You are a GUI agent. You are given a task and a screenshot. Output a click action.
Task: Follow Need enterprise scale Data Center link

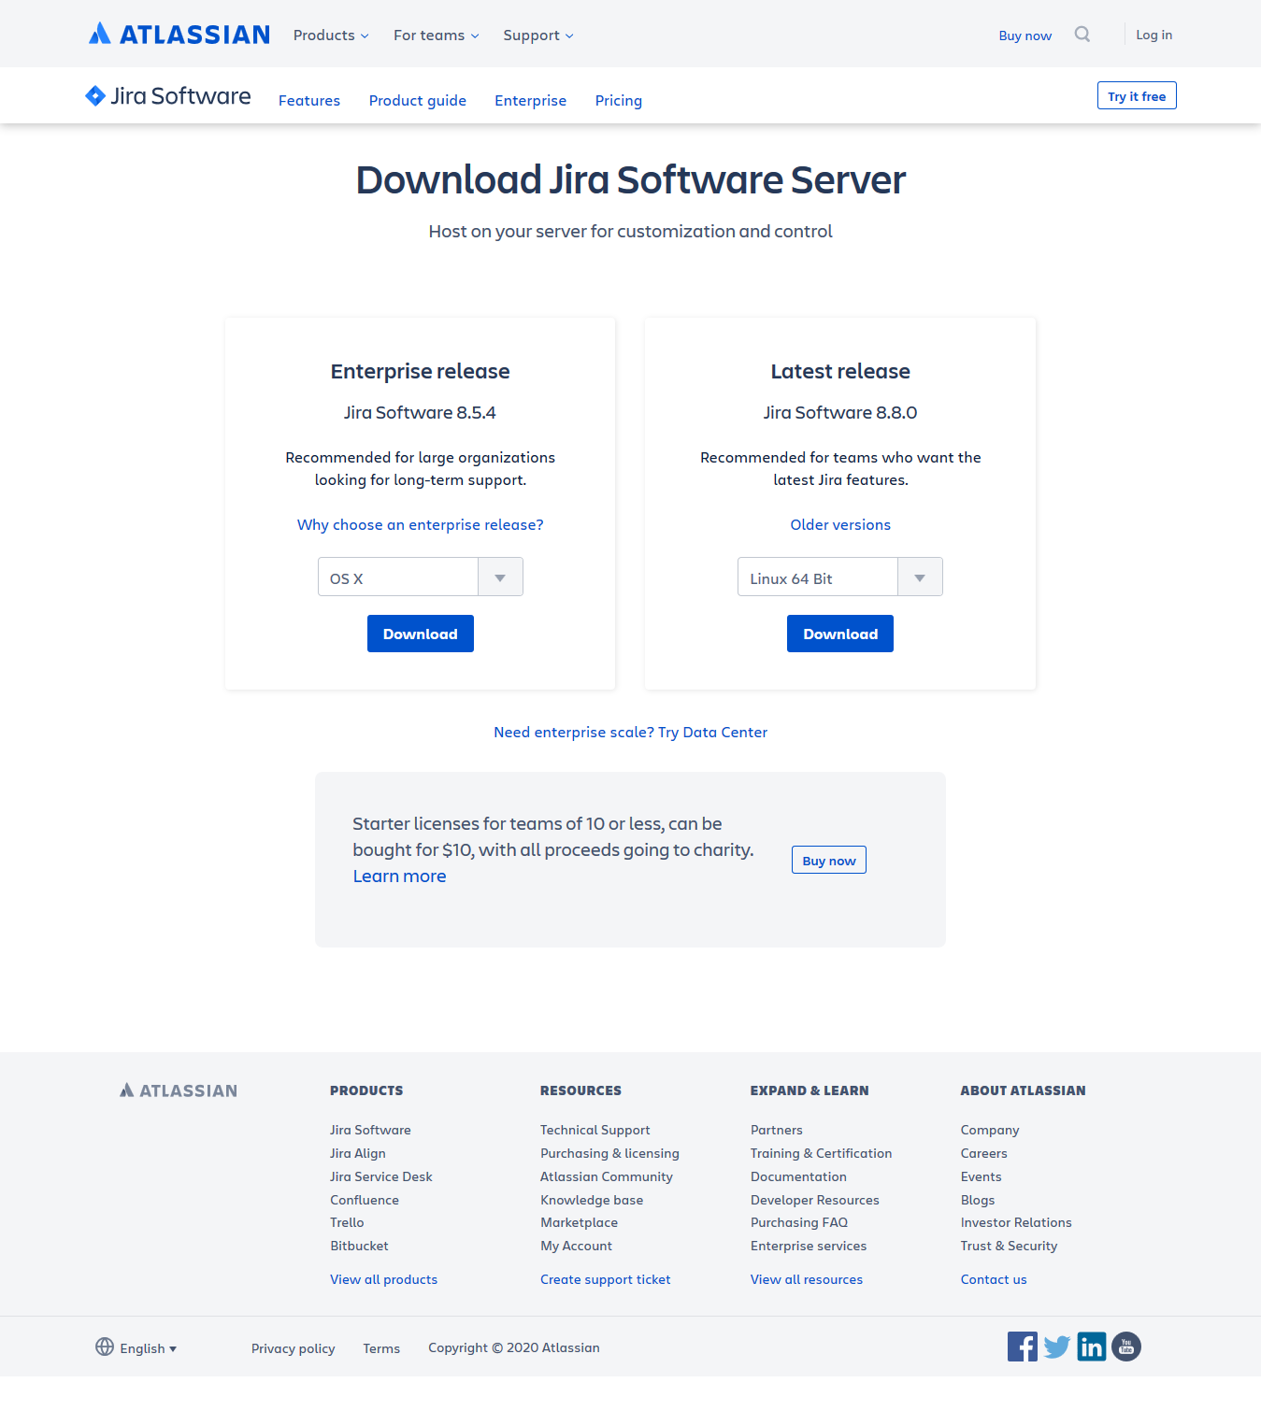point(630,732)
